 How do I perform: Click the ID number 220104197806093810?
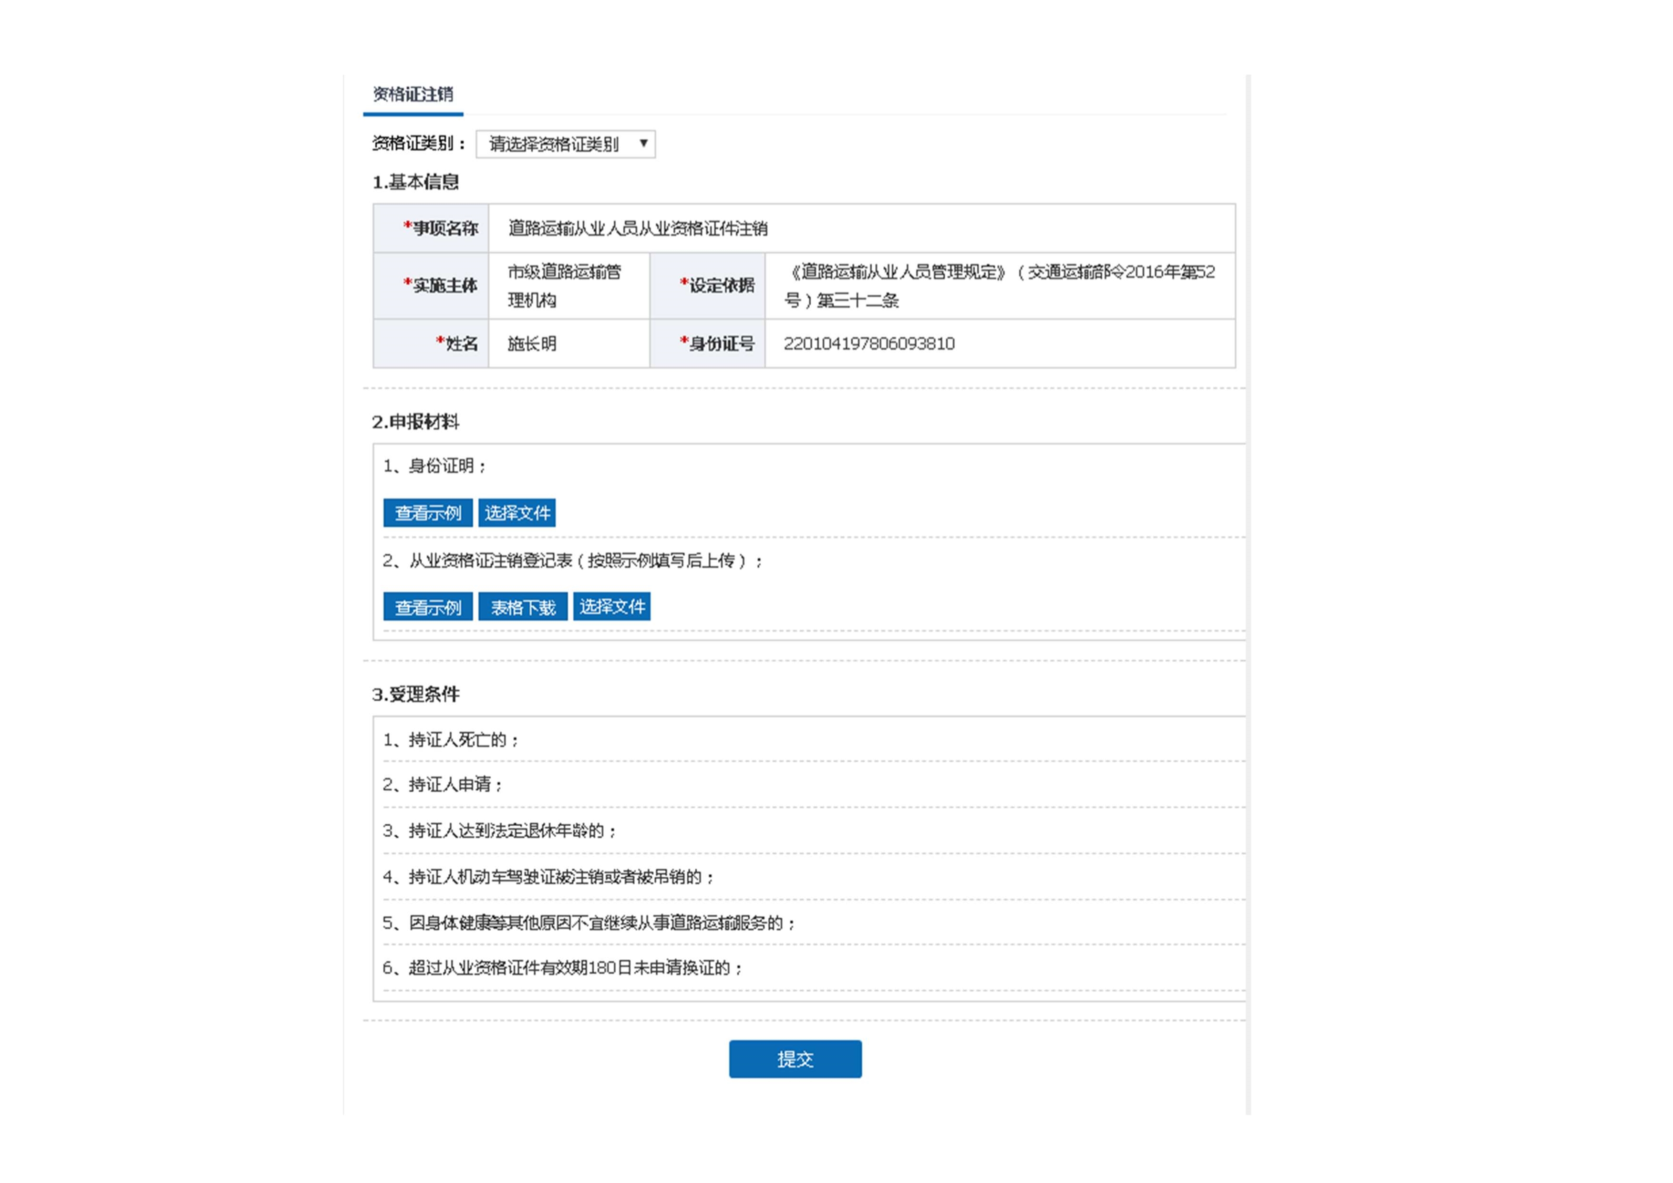[868, 344]
